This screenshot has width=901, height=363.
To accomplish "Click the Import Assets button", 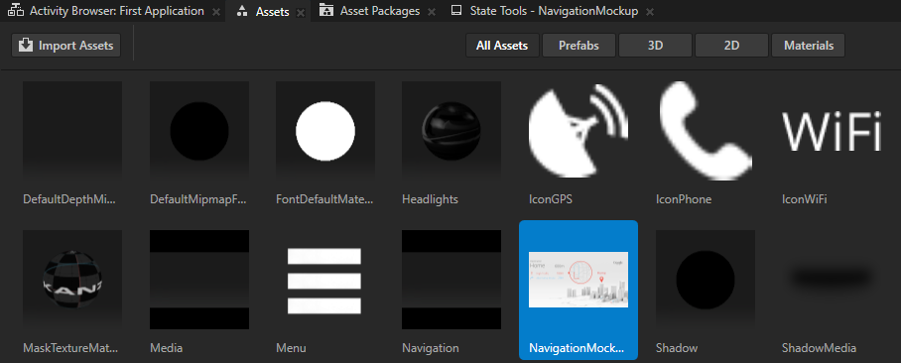I will [x=66, y=46].
